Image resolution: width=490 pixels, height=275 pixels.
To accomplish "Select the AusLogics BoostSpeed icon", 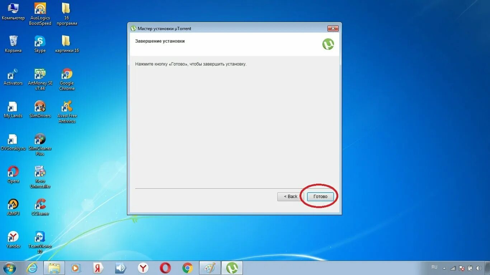I will (x=40, y=14).
